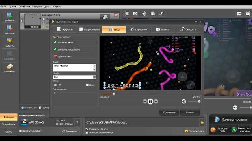Click the rotate icon in main toolbar

point(153,14)
